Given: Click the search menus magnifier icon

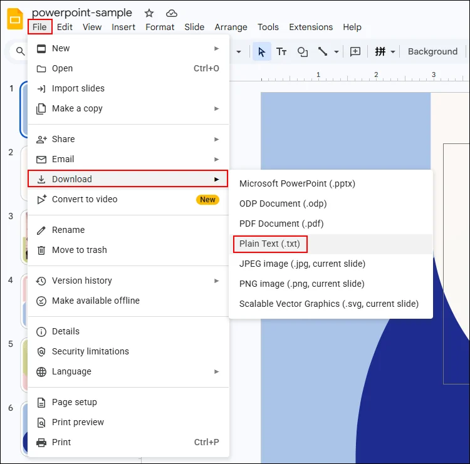Looking at the screenshot, I should point(21,51).
